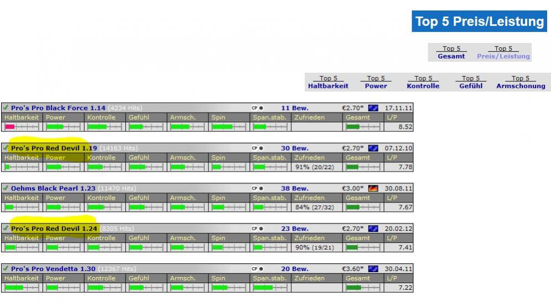Click the checkmark next to Oehms Black Pearl
The image size is (551, 303).
point(6,189)
